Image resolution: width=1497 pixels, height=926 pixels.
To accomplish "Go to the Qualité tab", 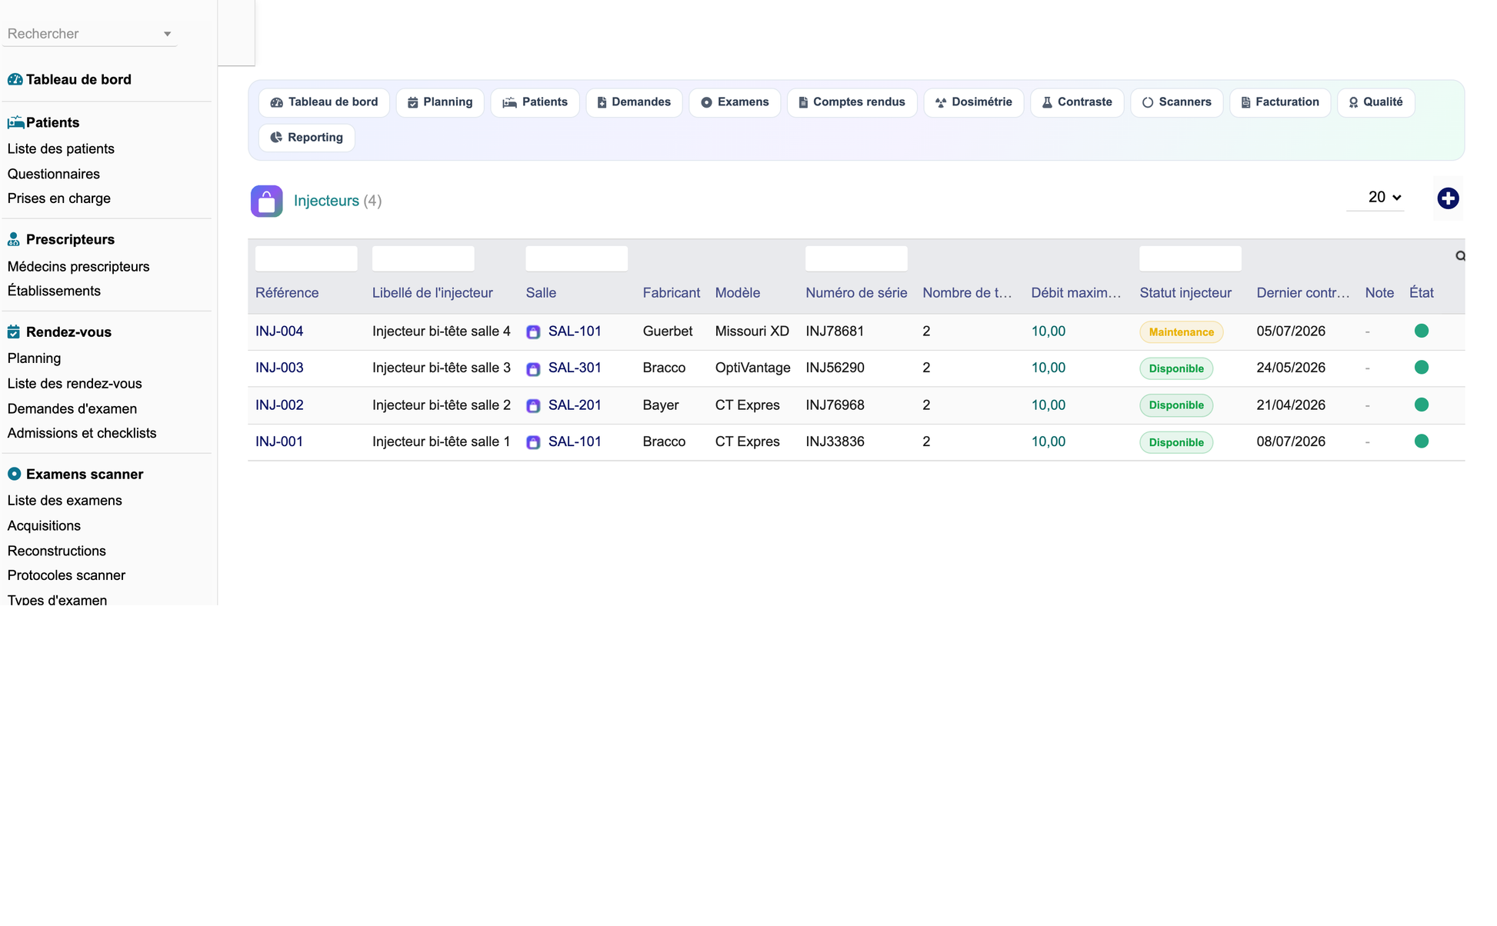I will click(x=1375, y=102).
